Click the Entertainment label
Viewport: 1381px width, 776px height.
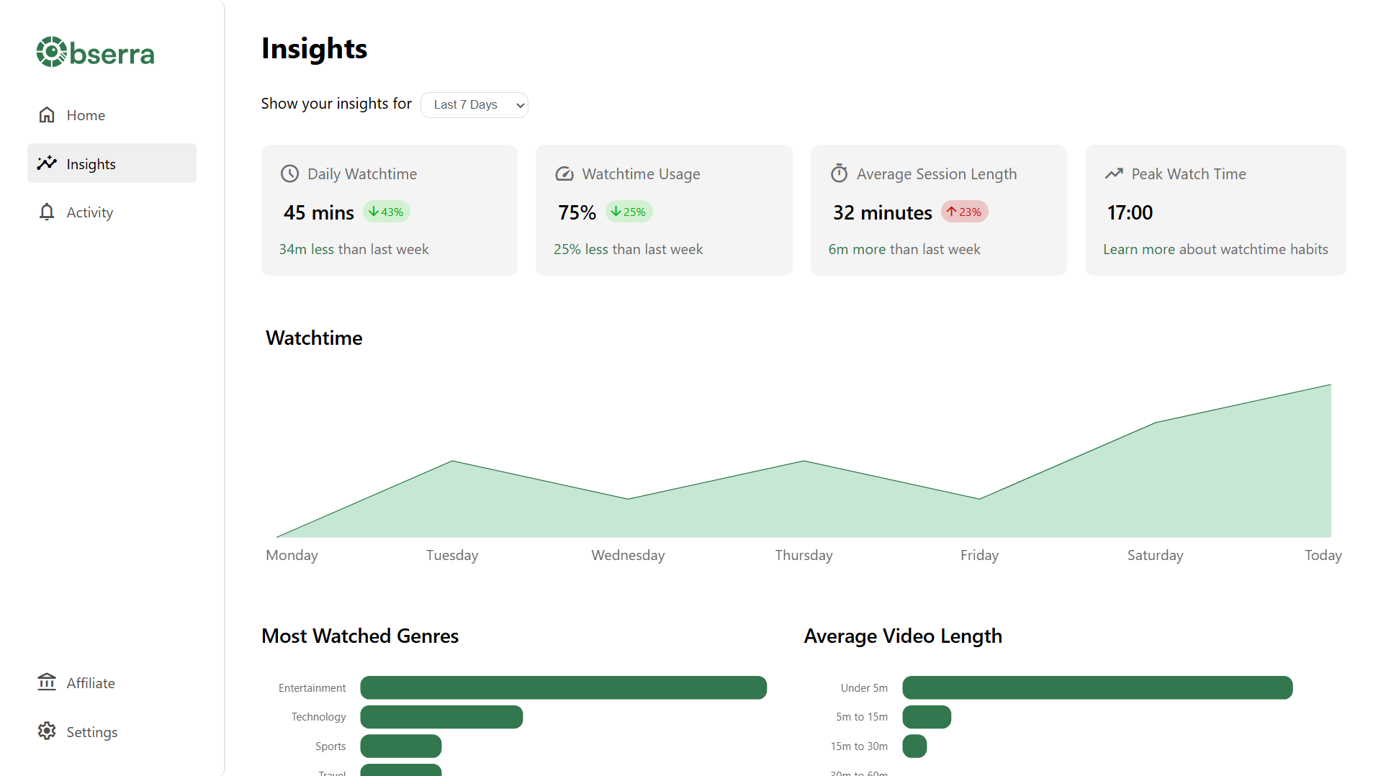(312, 688)
